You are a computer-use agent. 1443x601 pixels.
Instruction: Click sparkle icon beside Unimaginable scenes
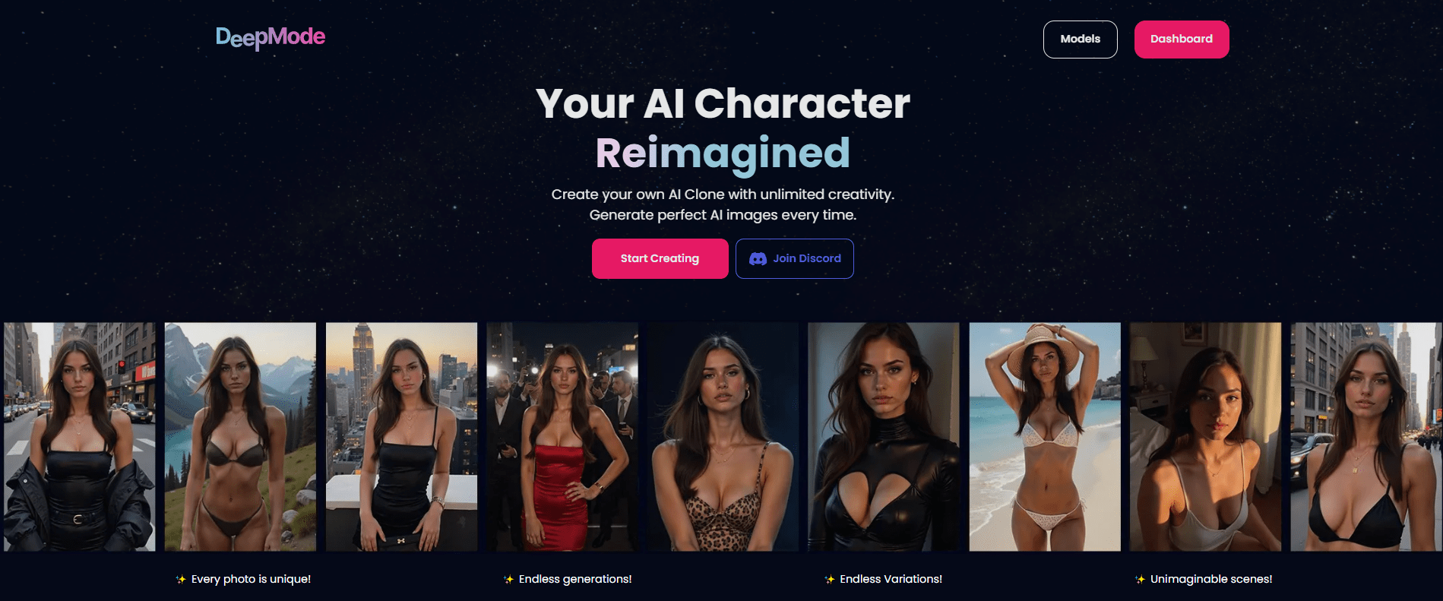click(x=1140, y=579)
